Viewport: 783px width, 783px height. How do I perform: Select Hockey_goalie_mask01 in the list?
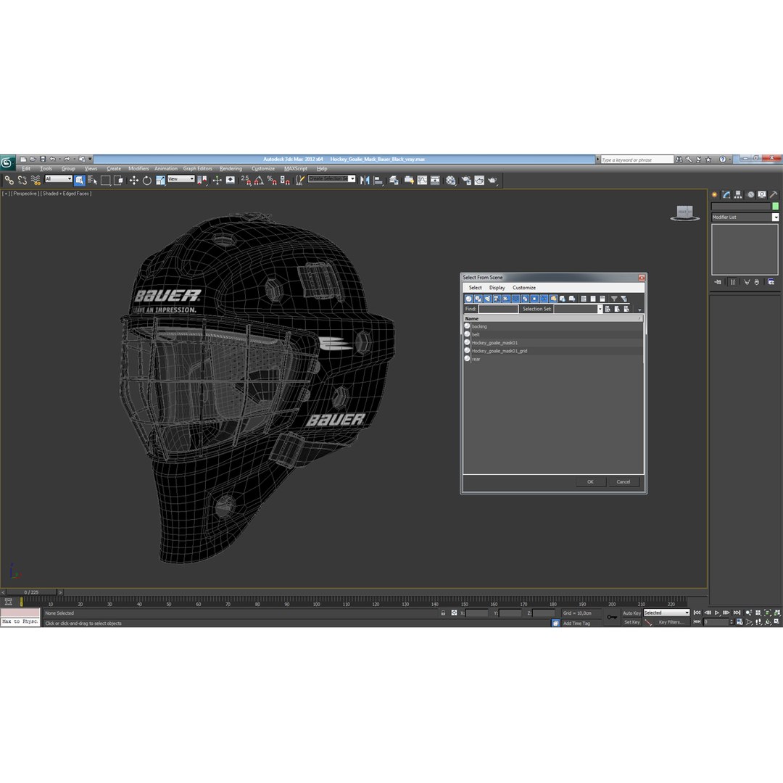click(552, 342)
